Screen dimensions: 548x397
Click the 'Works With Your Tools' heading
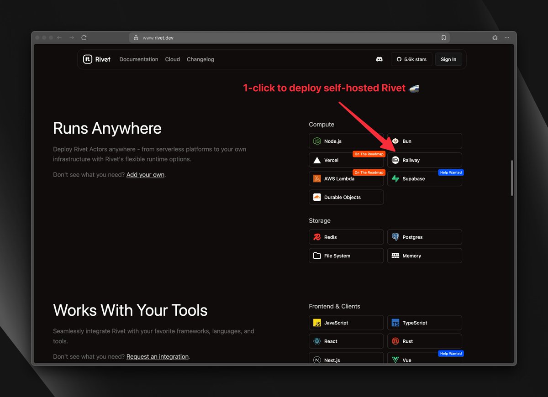[130, 310]
